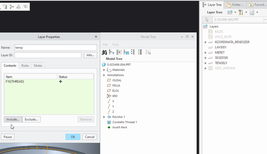Click the KR0 coordinate system icon

pyautogui.click(x=109, y=96)
